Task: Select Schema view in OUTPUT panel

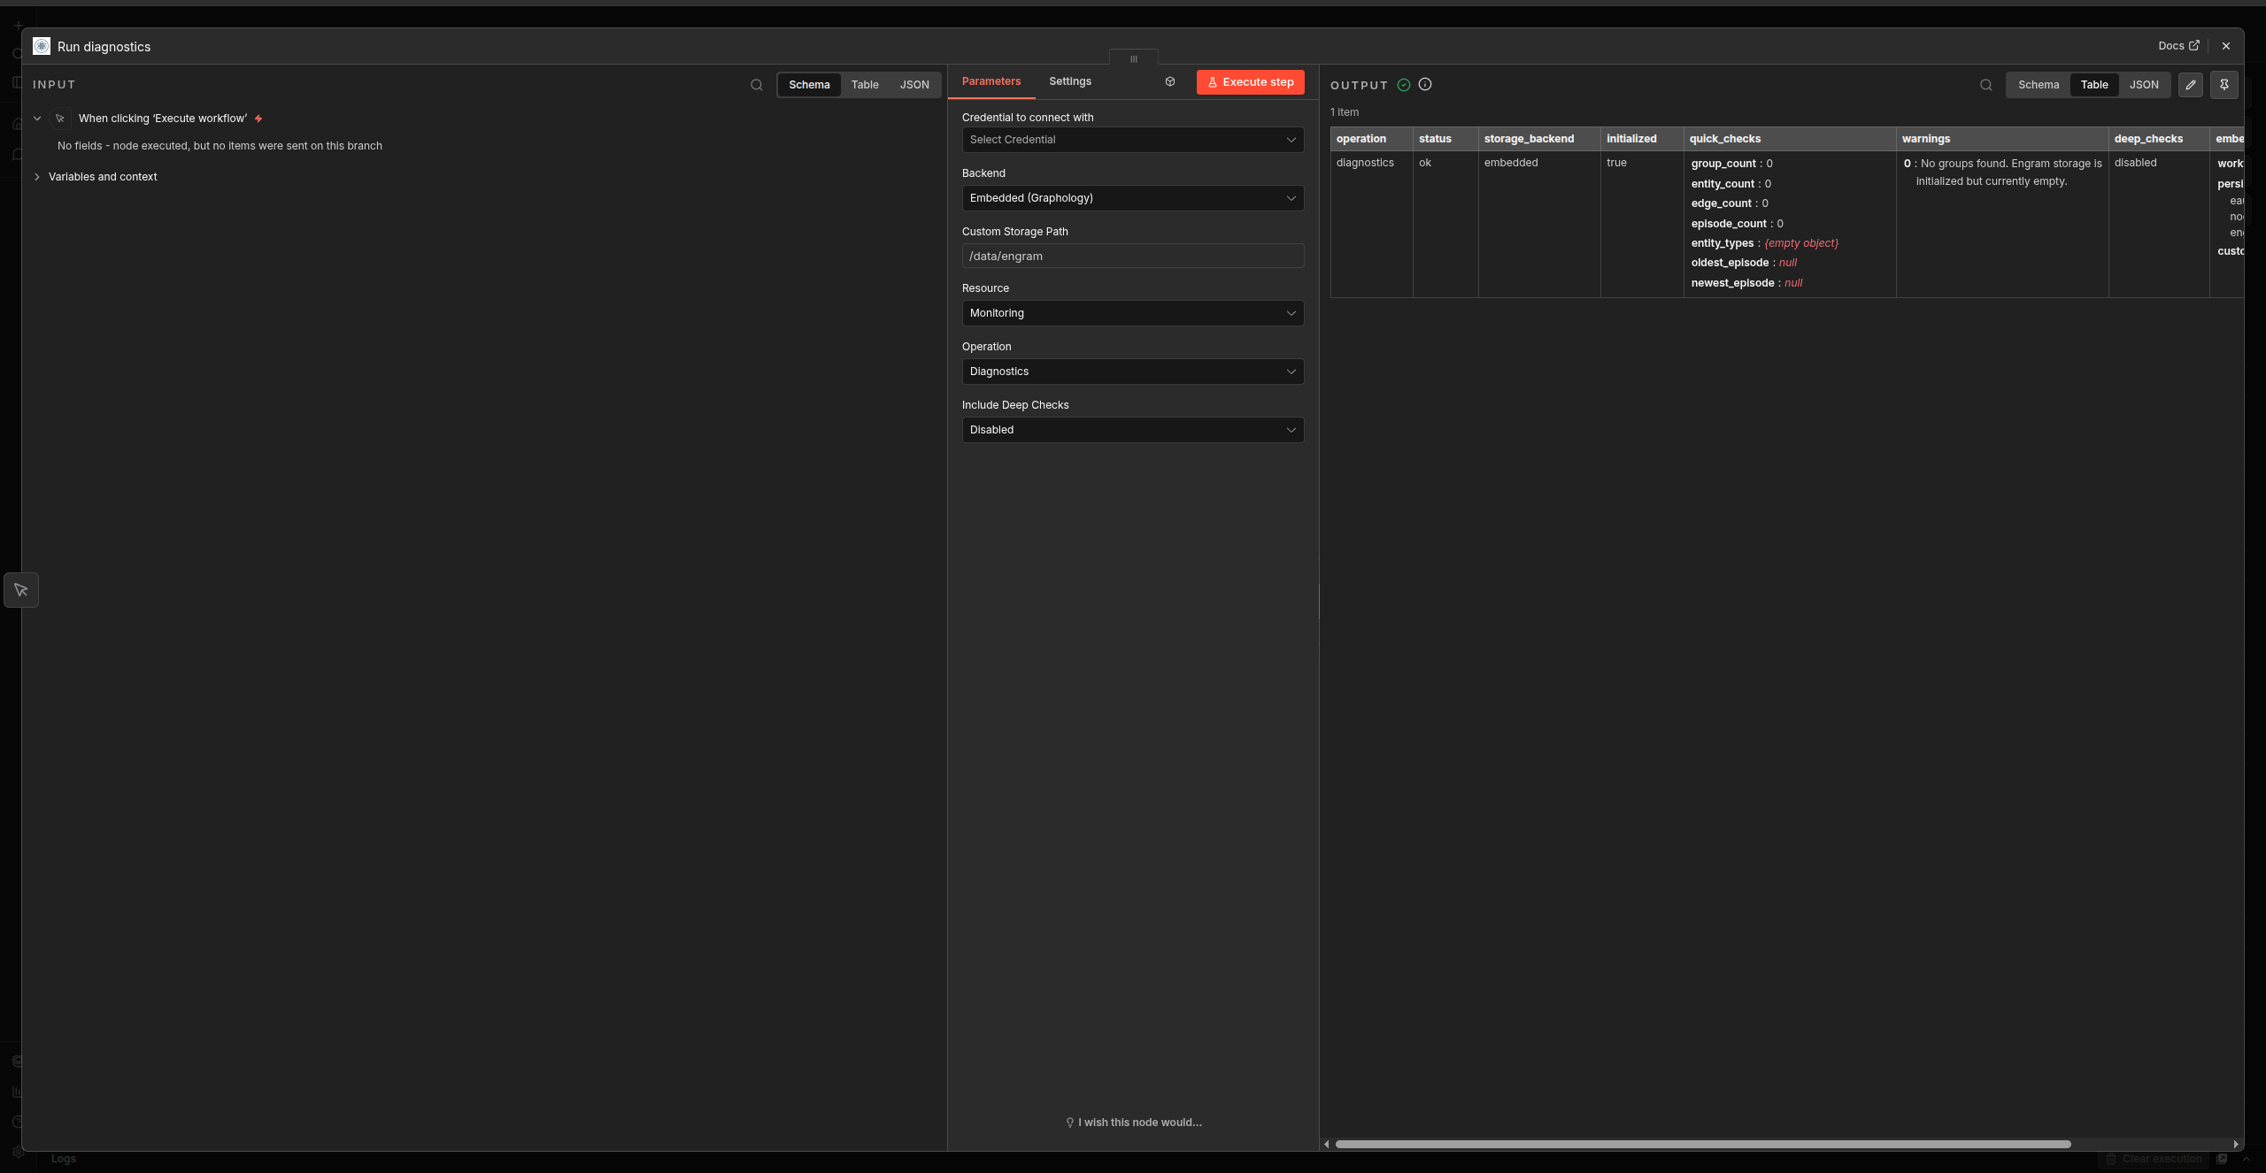Action: click(x=2039, y=85)
